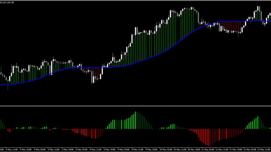The height and width of the screenshot is (152, 271).
Task: Click the deepest red bar in the lower histogram
Action: (x=209, y=137)
